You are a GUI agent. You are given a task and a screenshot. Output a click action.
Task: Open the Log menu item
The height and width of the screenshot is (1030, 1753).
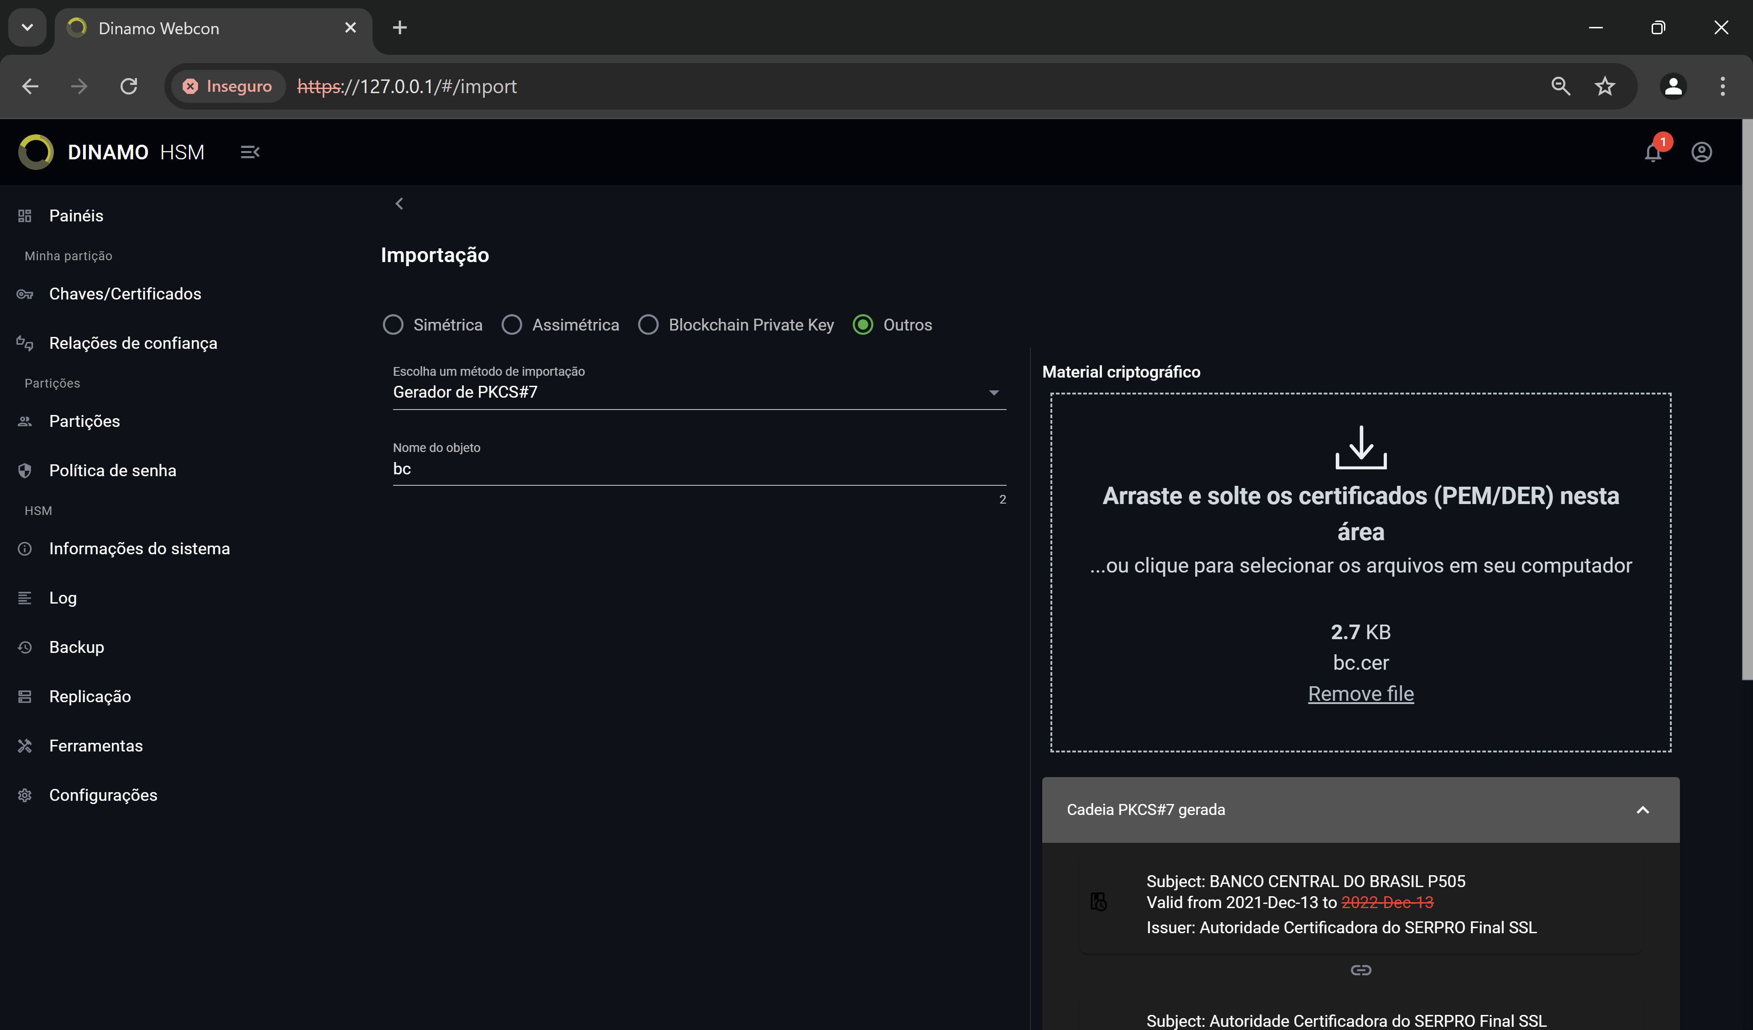[63, 597]
